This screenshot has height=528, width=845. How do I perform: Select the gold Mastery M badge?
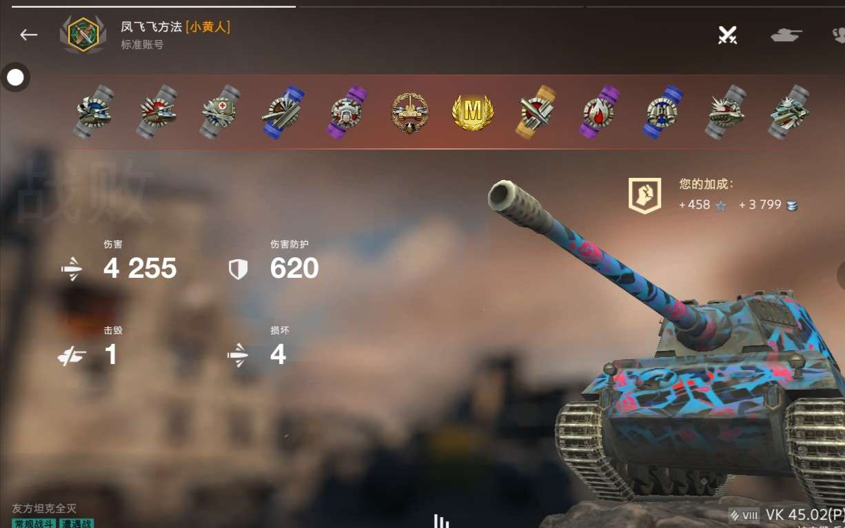[x=472, y=112]
